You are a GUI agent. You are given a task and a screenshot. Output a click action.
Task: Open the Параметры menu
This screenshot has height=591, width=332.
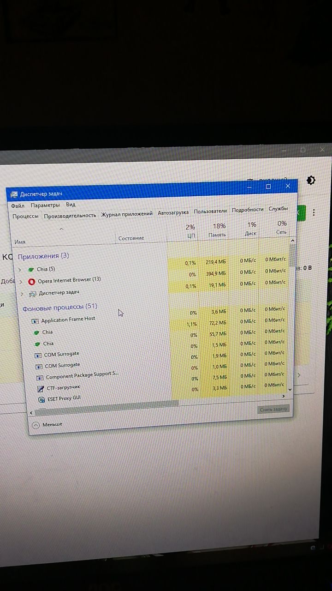coord(45,205)
